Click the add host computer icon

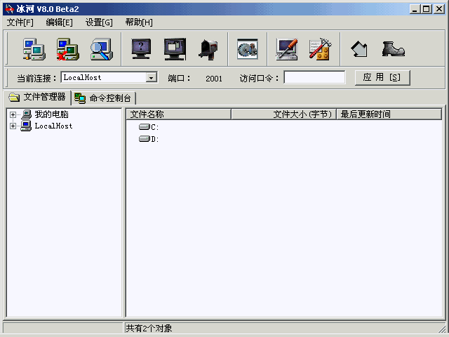coord(34,48)
